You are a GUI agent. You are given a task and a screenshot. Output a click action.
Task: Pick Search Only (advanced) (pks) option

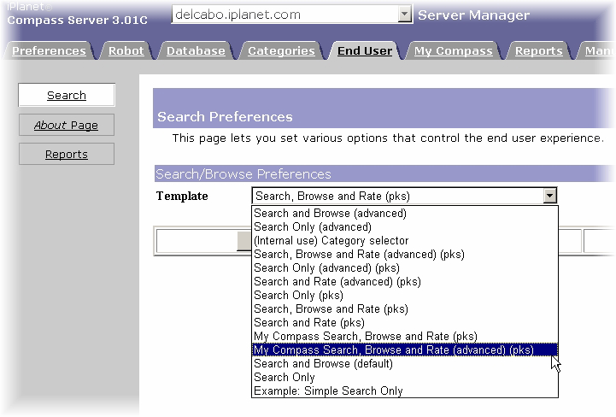405,268
